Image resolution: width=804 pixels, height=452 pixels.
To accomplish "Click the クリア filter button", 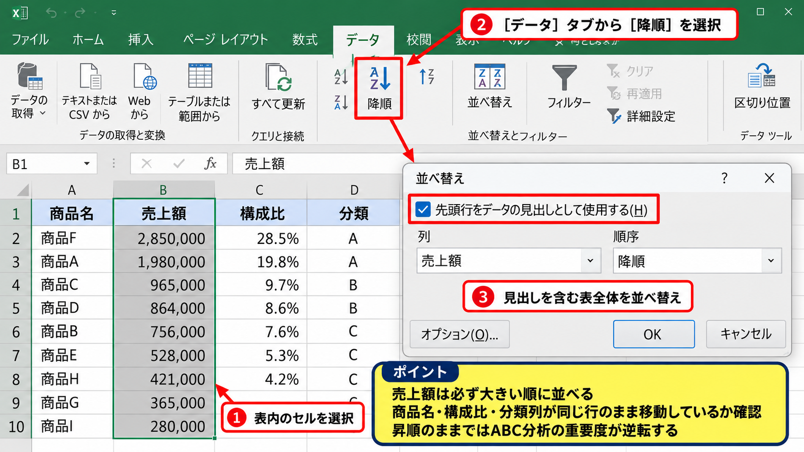I will pyautogui.click(x=630, y=71).
